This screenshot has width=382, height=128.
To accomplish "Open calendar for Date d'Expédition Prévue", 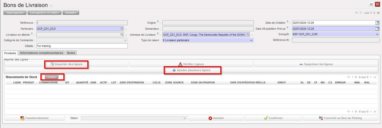I will pos(377,28).
